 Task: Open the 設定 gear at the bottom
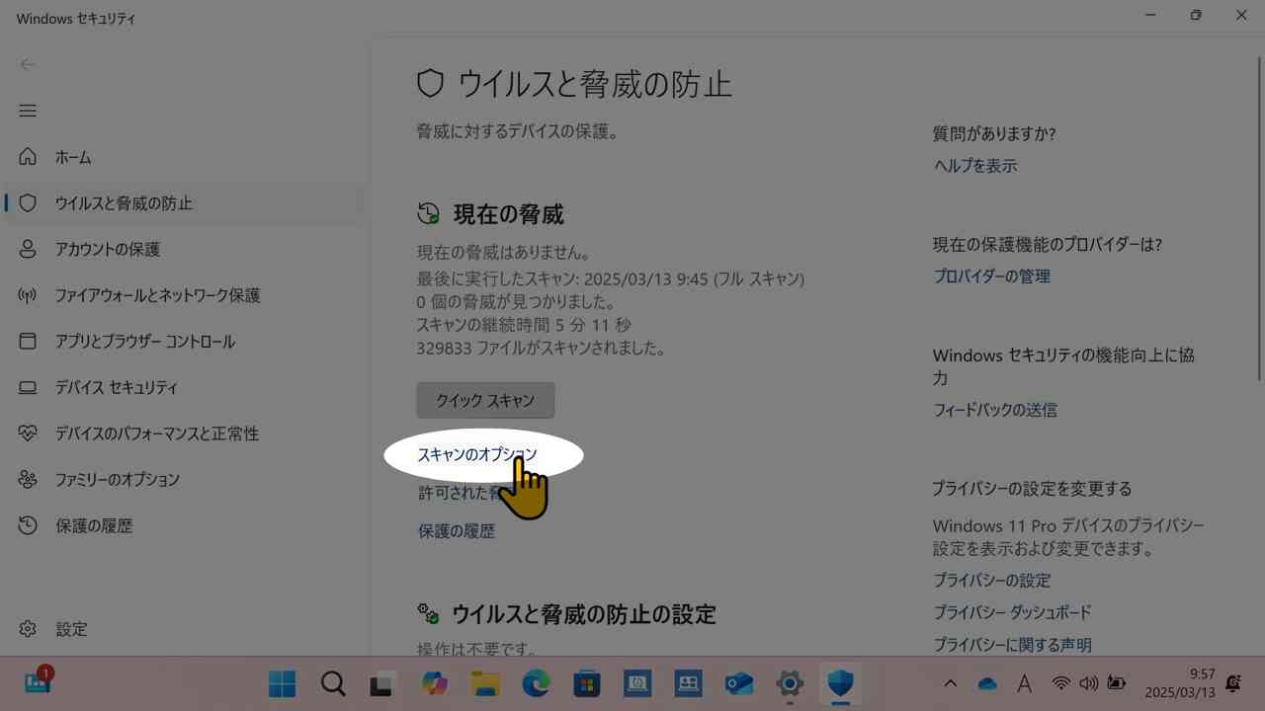click(x=28, y=628)
